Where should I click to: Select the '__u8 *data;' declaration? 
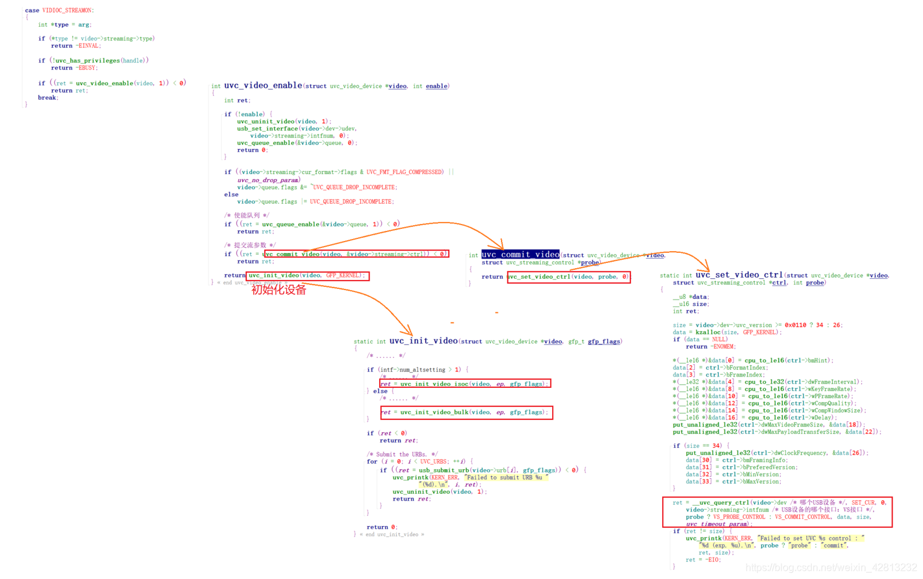pyautogui.click(x=691, y=296)
